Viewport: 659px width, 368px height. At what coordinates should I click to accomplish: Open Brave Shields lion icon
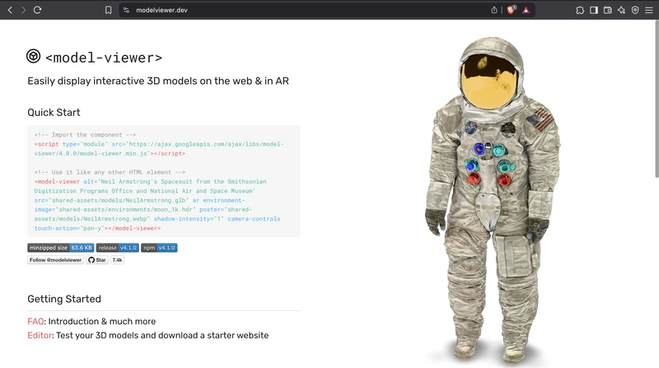pos(511,10)
